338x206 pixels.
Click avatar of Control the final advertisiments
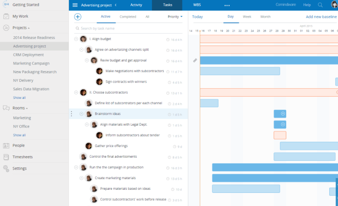pyautogui.click(x=83, y=157)
